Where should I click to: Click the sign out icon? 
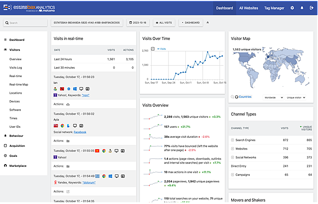[x=311, y=8]
